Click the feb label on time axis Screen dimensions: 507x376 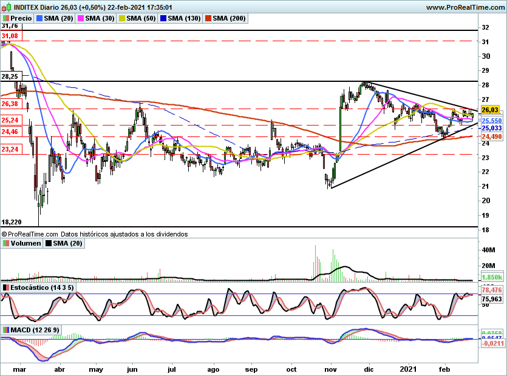pyautogui.click(x=444, y=369)
